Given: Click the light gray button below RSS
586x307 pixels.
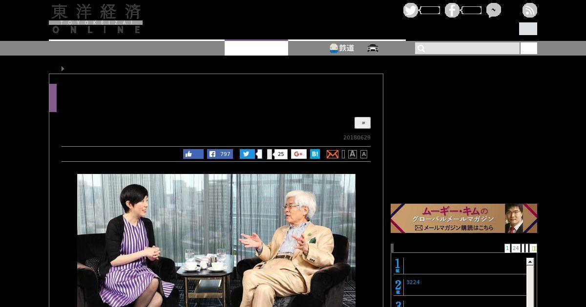Looking at the screenshot, I should tap(528, 29).
